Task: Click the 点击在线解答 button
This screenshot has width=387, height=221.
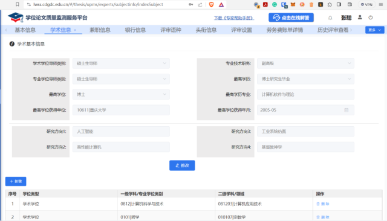Action: (x=291, y=18)
